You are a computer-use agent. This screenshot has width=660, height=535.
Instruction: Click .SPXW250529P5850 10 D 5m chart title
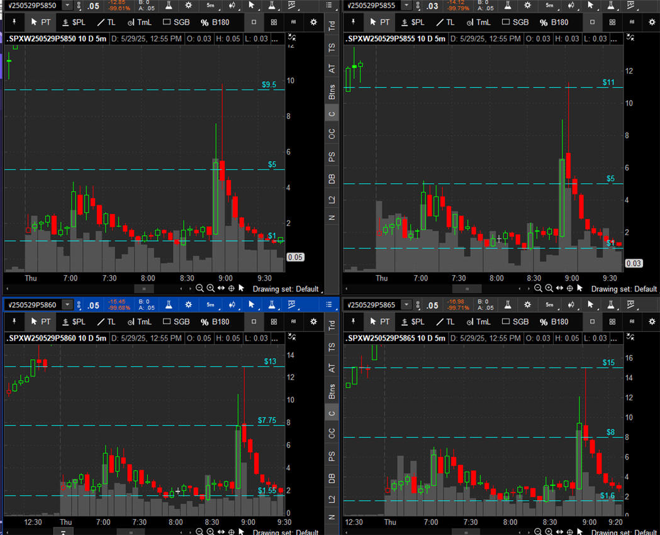click(x=57, y=39)
